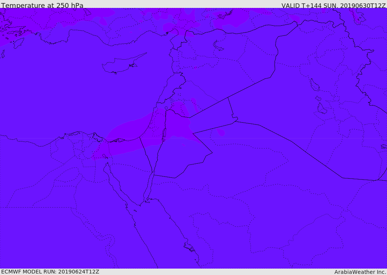Click the Aegean islands in top-left corner

pyautogui.click(x=12, y=32)
